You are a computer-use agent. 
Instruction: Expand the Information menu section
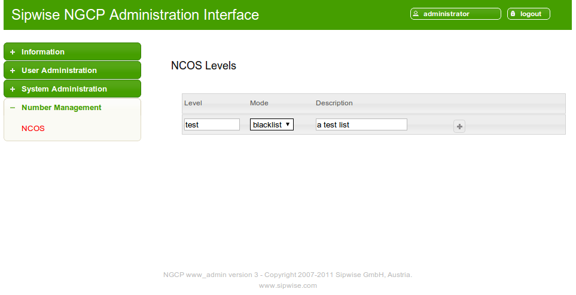coord(72,52)
